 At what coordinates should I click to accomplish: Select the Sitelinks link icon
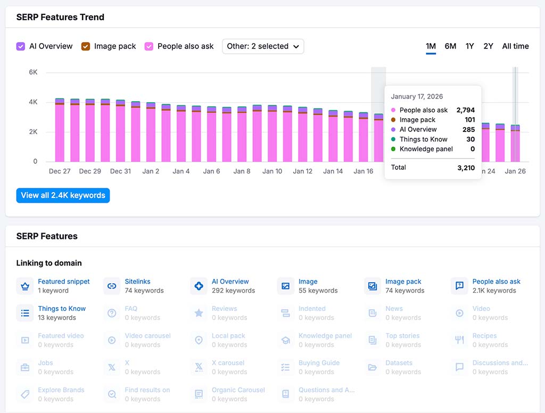click(111, 285)
